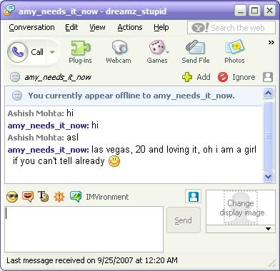Click the chat scrollbar up arrow
Image resolution: width=280 pixels, height=271 pixels.
[269, 93]
